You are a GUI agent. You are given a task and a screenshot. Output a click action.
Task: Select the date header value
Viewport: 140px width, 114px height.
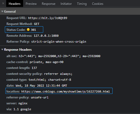pos(41,86)
